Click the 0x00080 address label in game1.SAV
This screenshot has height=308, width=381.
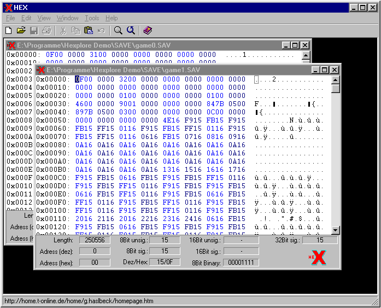pyautogui.click(x=52, y=145)
